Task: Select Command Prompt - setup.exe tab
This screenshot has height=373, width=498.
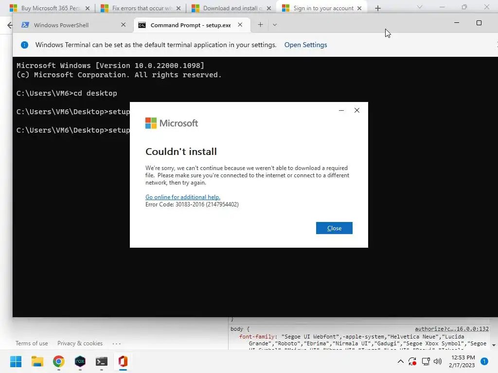Action: click(x=190, y=25)
